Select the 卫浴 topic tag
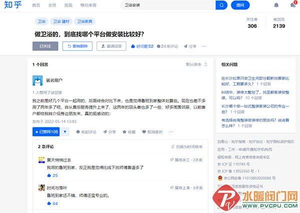 click(41, 21)
